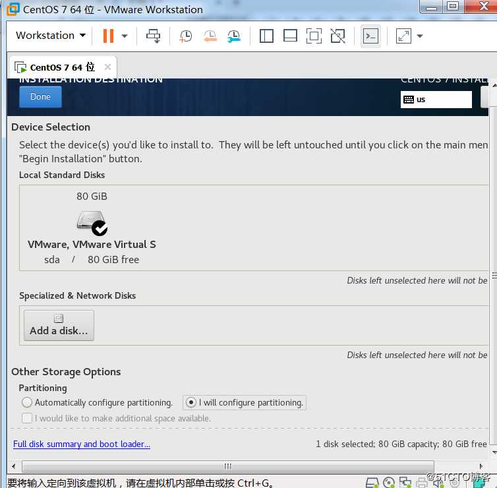
Task: Revert the VM to previous snapshot
Action: [x=210, y=36]
